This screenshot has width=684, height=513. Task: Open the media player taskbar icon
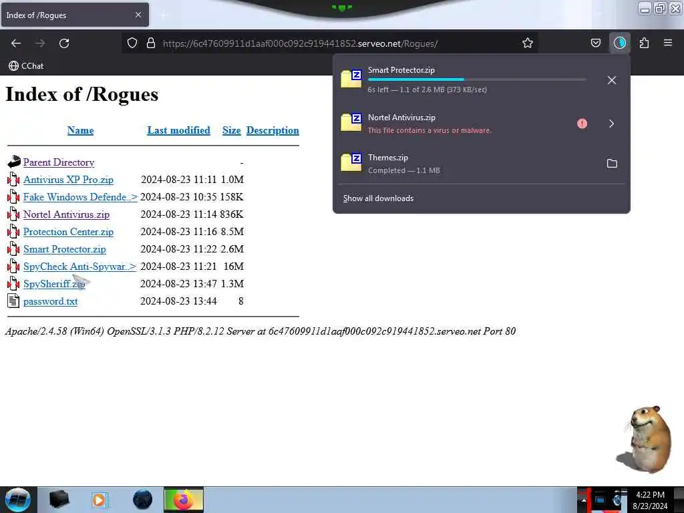[x=99, y=500]
